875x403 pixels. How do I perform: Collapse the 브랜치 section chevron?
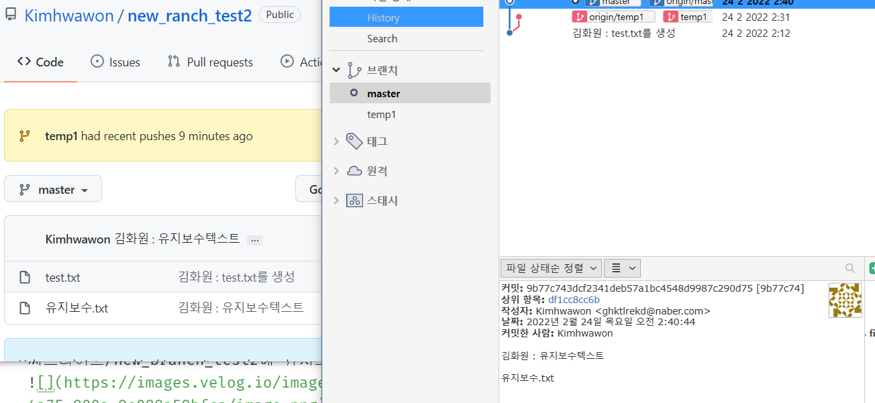coord(336,70)
